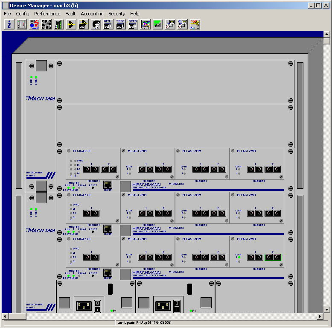Open the Accounting menu

click(92, 14)
